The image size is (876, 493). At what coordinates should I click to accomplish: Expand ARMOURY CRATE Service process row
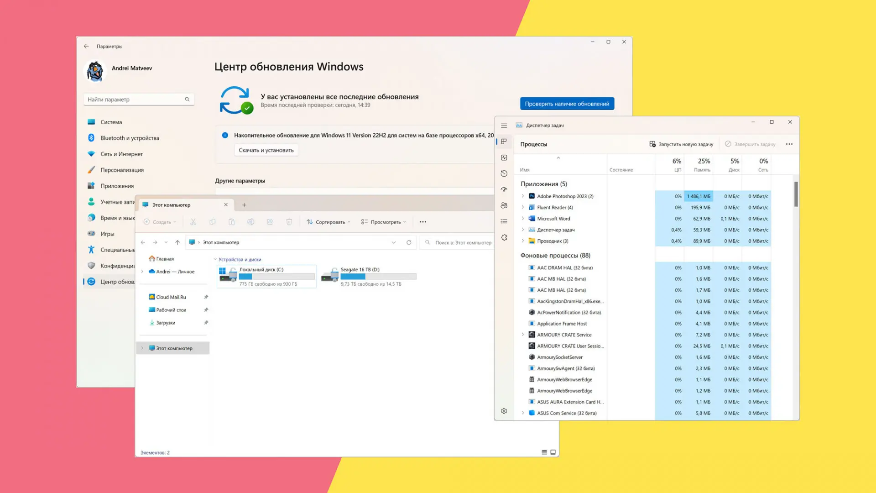pyautogui.click(x=523, y=335)
